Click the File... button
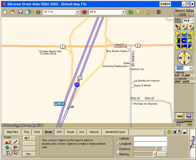 coord(29,154)
